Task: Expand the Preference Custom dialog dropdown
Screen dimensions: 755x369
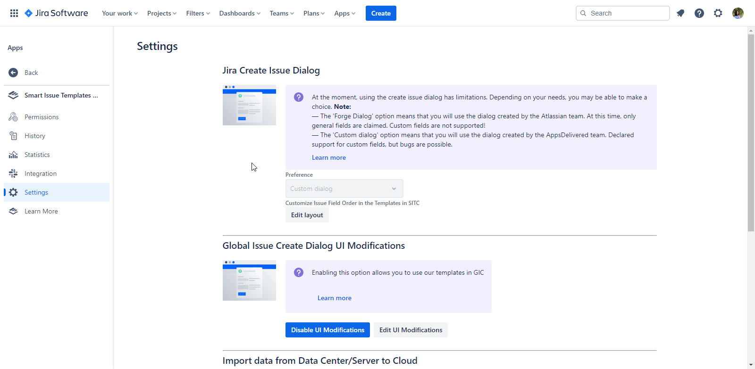Action: (x=344, y=189)
